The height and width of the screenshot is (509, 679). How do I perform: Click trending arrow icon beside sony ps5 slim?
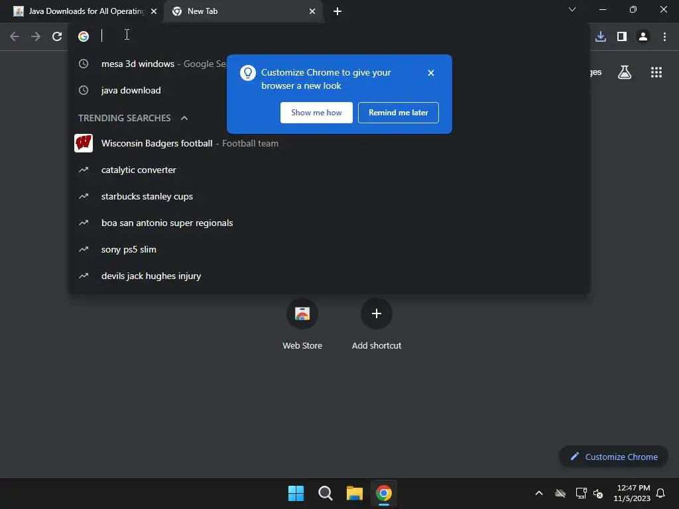(84, 249)
